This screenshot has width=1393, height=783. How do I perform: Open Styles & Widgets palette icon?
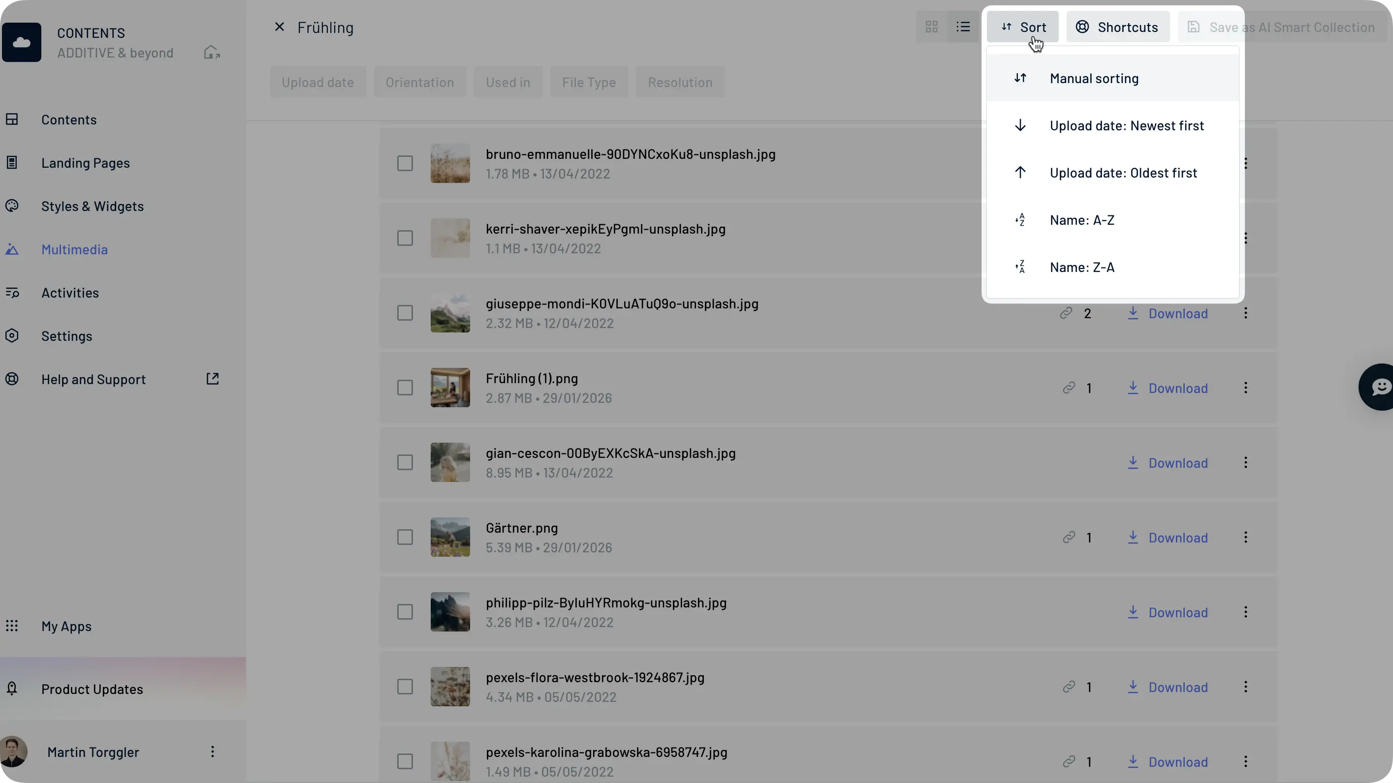click(12, 206)
